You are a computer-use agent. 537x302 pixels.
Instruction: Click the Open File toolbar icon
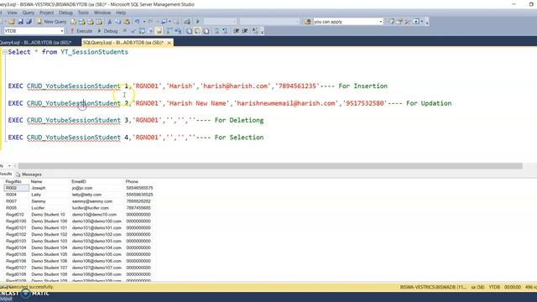click(x=12, y=22)
